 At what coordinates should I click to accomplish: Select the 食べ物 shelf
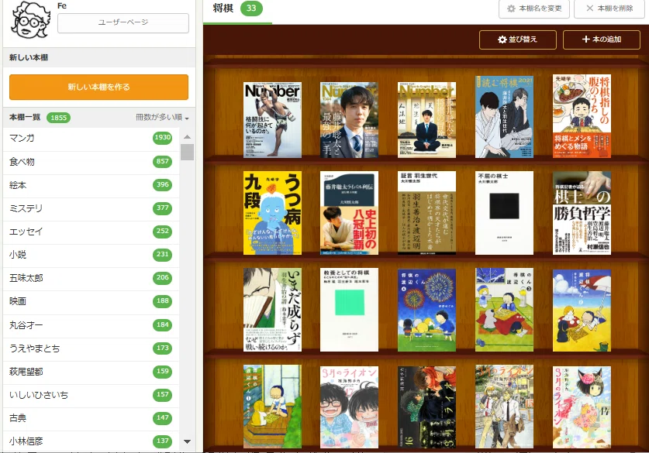[91, 162]
